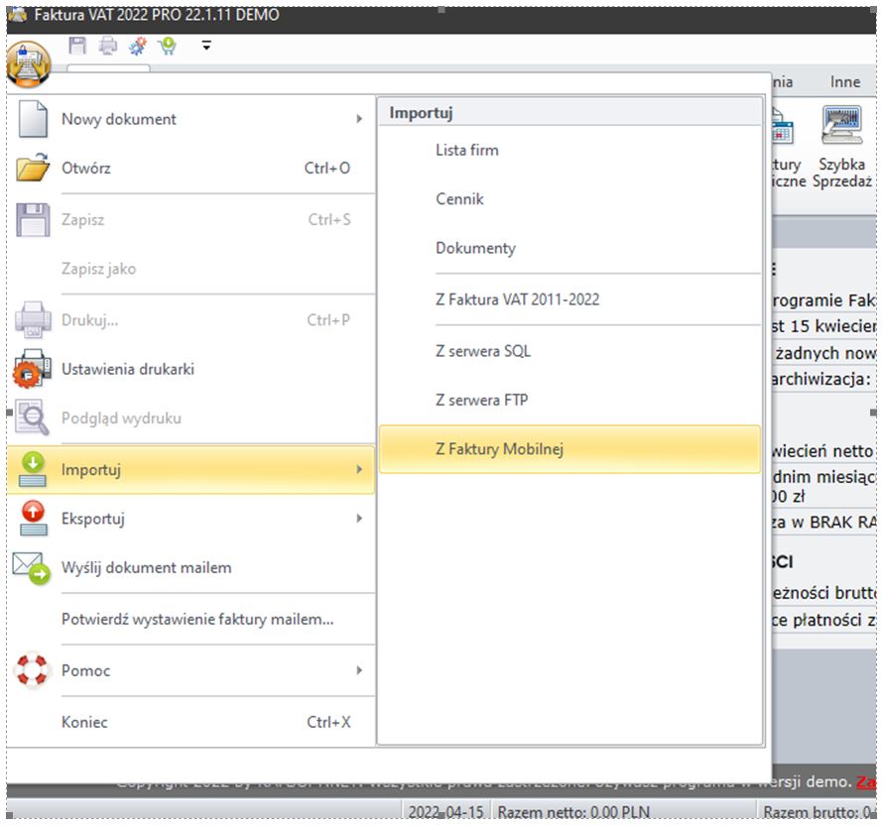Click the open folder icon beside Otwórz
Viewport: 884px width, 827px height.
pyautogui.click(x=33, y=168)
